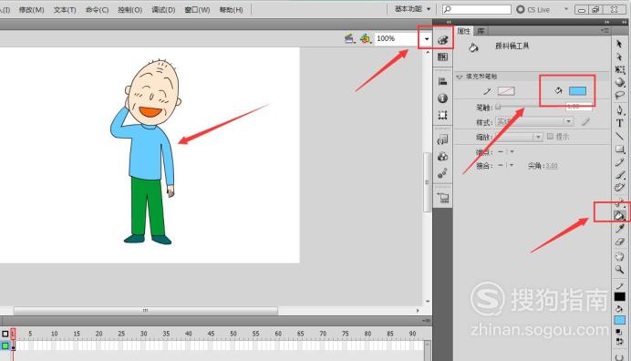Switch to the 库 library tab
Image resolution: width=631 pixels, height=361 pixels.
481,31
